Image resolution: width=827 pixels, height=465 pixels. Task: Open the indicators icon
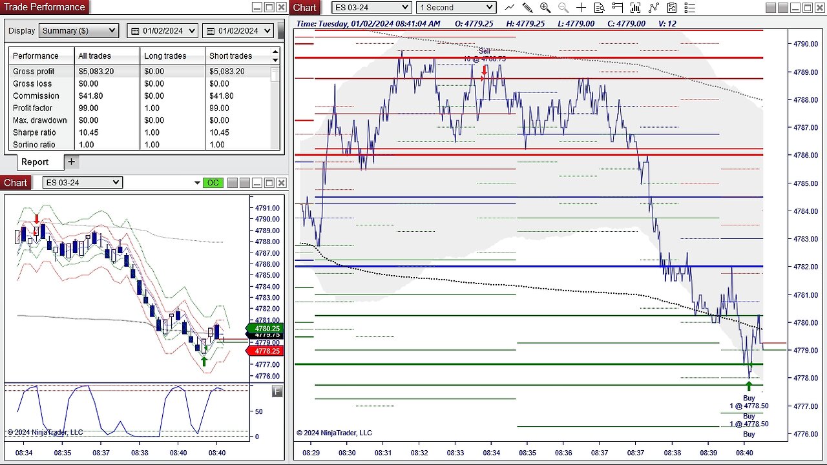(654, 8)
